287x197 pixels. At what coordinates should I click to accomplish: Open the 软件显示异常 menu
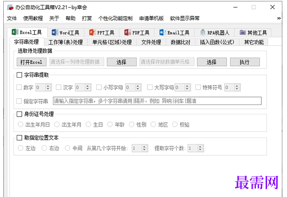(x=185, y=18)
